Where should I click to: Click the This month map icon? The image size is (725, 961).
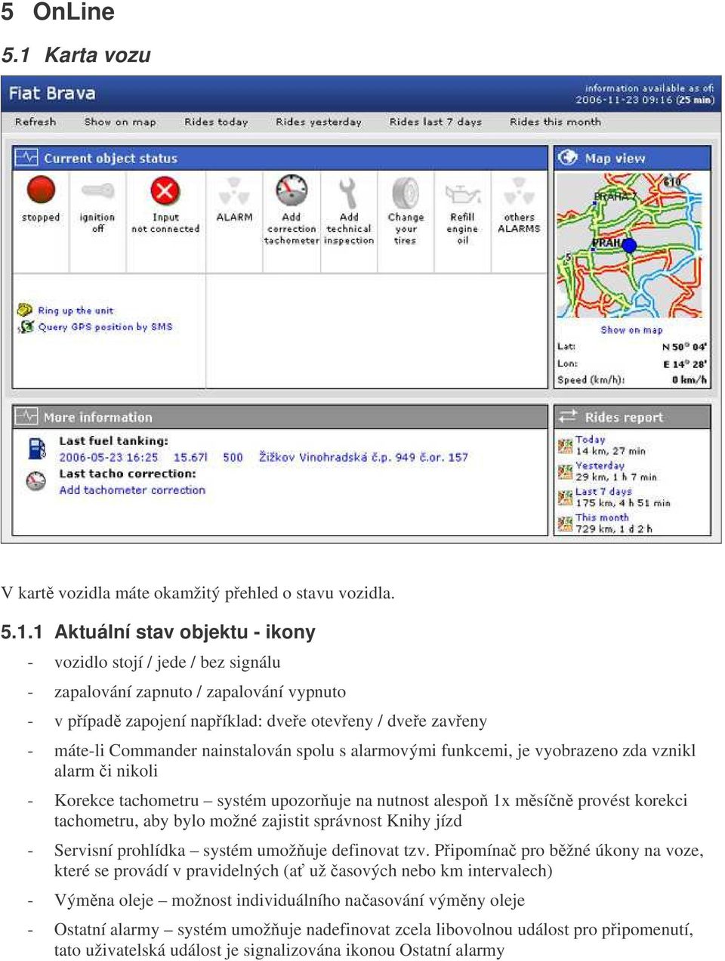click(565, 523)
